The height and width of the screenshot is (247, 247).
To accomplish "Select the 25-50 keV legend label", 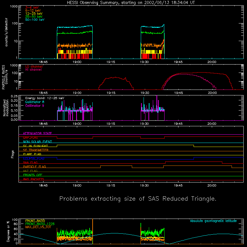I will point(34,17).
